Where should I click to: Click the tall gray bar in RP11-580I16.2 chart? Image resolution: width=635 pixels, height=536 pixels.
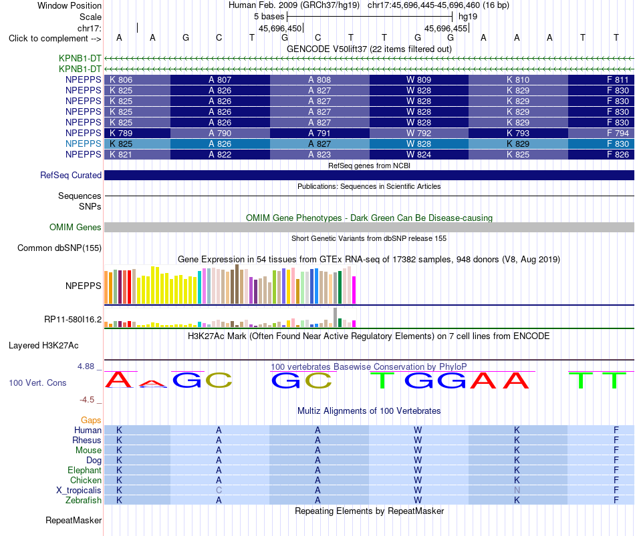[x=336, y=318]
